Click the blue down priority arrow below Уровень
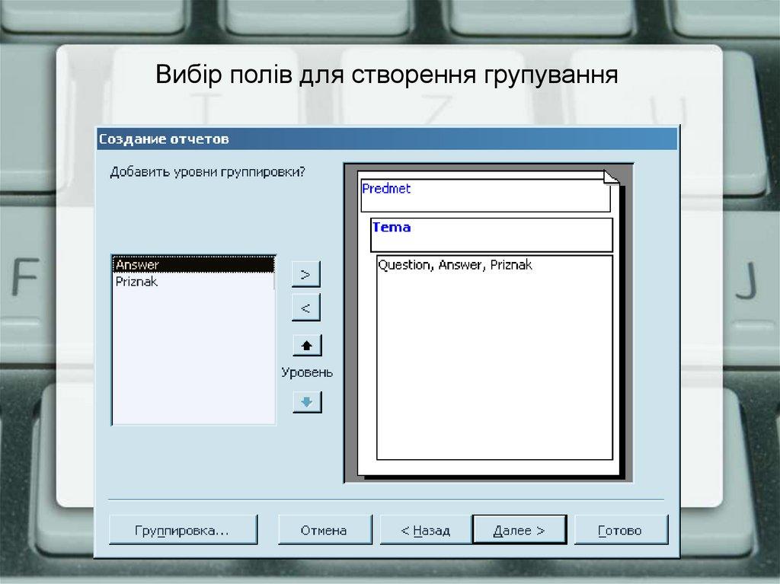The image size is (780, 584). point(308,401)
